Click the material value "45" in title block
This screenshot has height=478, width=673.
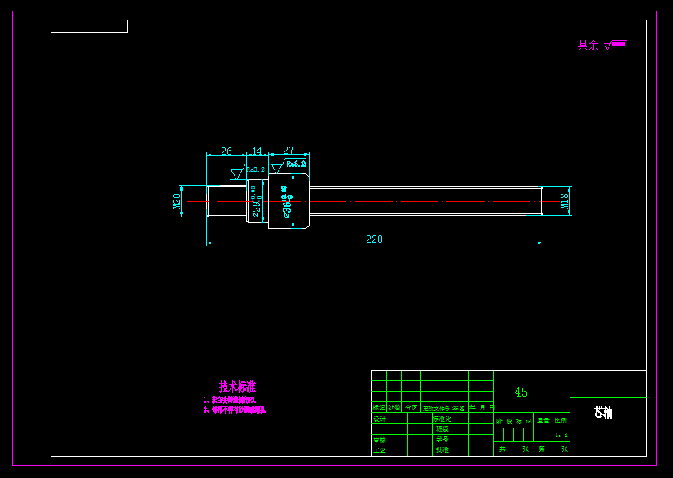tap(521, 392)
